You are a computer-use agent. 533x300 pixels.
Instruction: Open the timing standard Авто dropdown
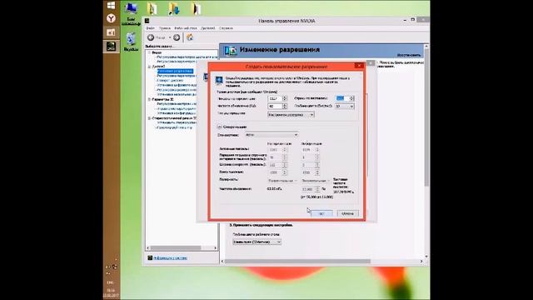pos(271,135)
